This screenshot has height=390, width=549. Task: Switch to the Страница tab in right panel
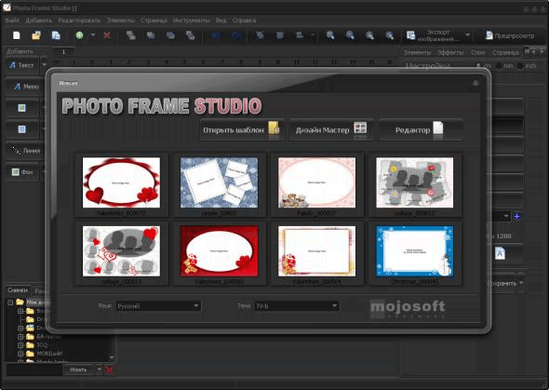point(505,52)
